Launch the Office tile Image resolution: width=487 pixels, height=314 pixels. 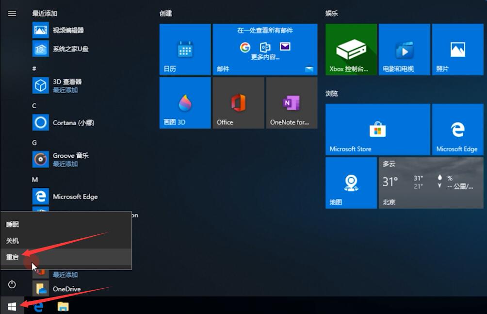tap(238, 103)
